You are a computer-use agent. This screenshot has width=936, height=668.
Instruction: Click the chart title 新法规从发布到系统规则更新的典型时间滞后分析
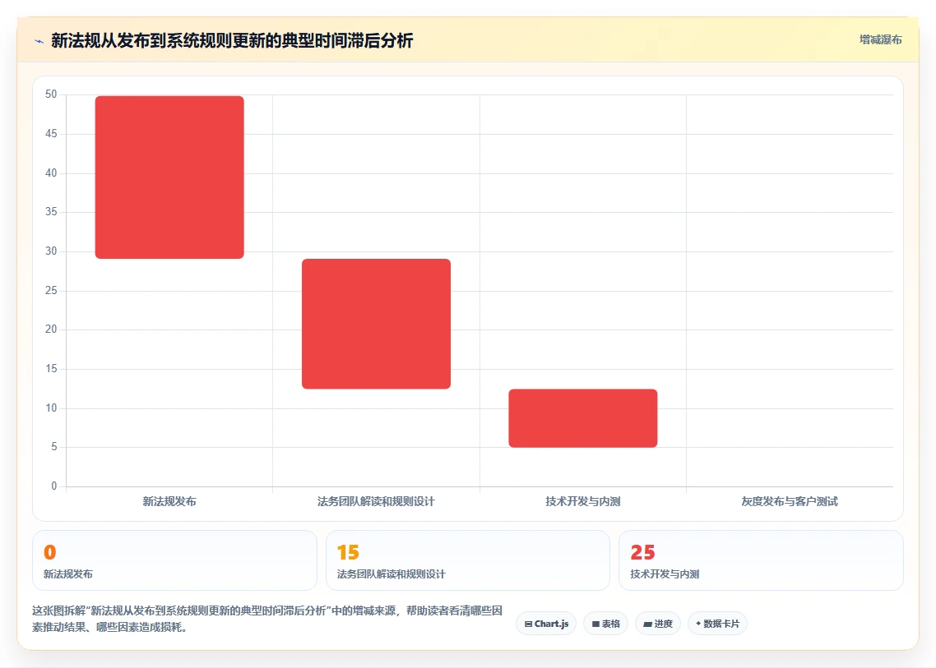[x=232, y=40]
